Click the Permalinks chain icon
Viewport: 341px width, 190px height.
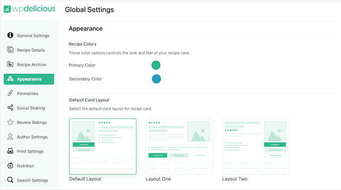pos(10,93)
